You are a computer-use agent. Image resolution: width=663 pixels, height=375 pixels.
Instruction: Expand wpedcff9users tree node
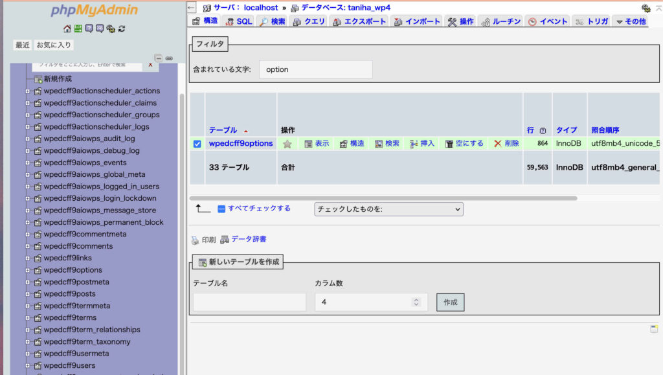click(x=27, y=366)
